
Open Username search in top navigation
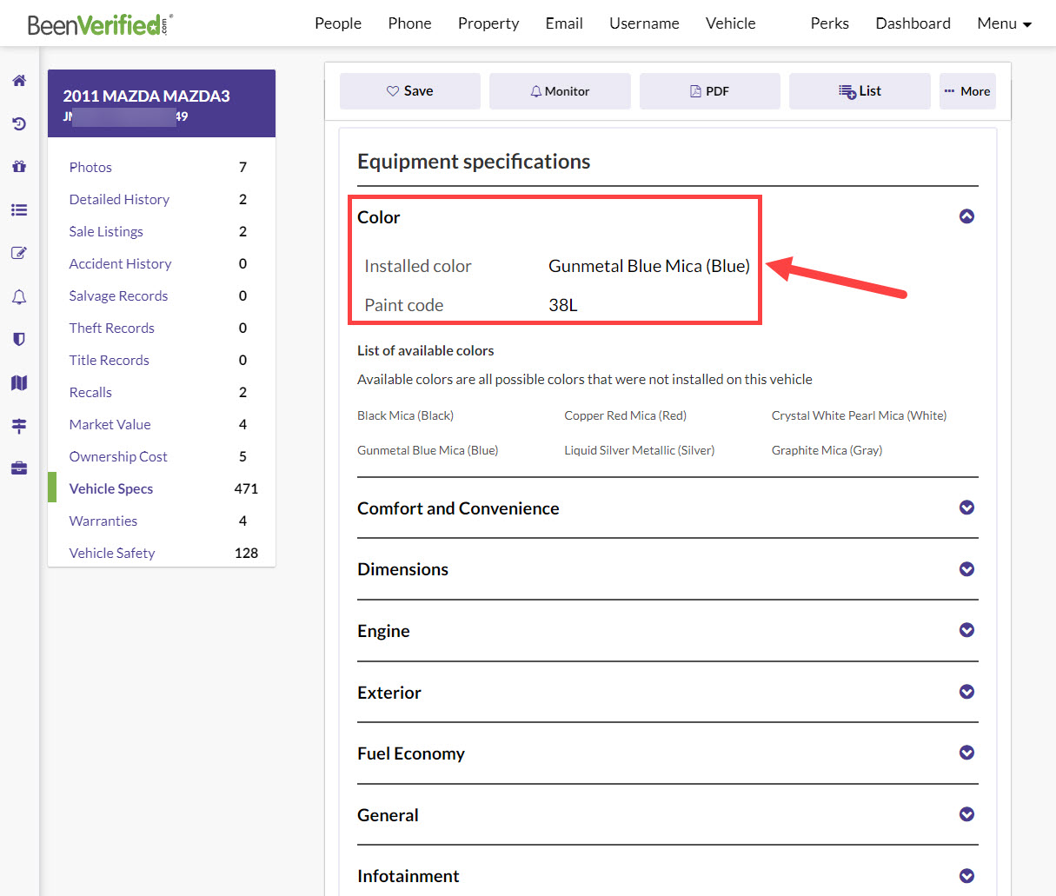[644, 23]
